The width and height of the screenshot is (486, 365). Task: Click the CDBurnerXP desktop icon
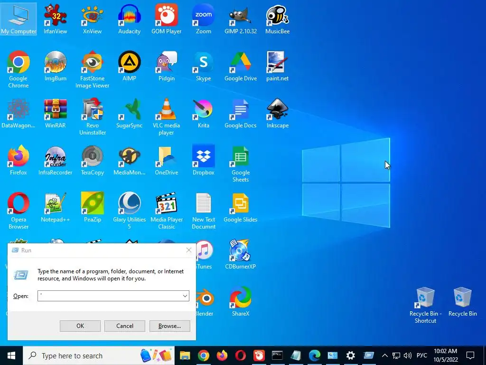click(241, 254)
